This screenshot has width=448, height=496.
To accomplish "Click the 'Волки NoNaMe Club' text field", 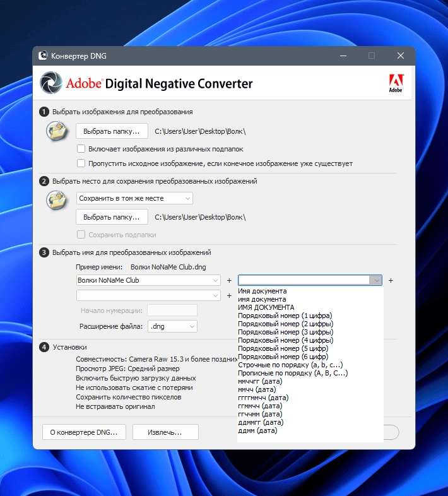I will pyautogui.click(x=144, y=281).
